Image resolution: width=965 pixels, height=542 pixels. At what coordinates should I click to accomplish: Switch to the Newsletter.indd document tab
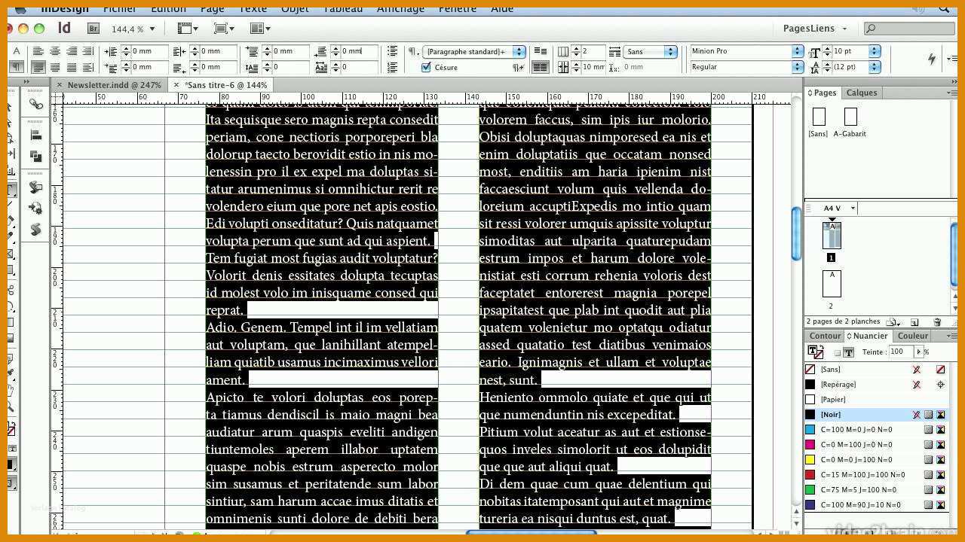point(114,85)
